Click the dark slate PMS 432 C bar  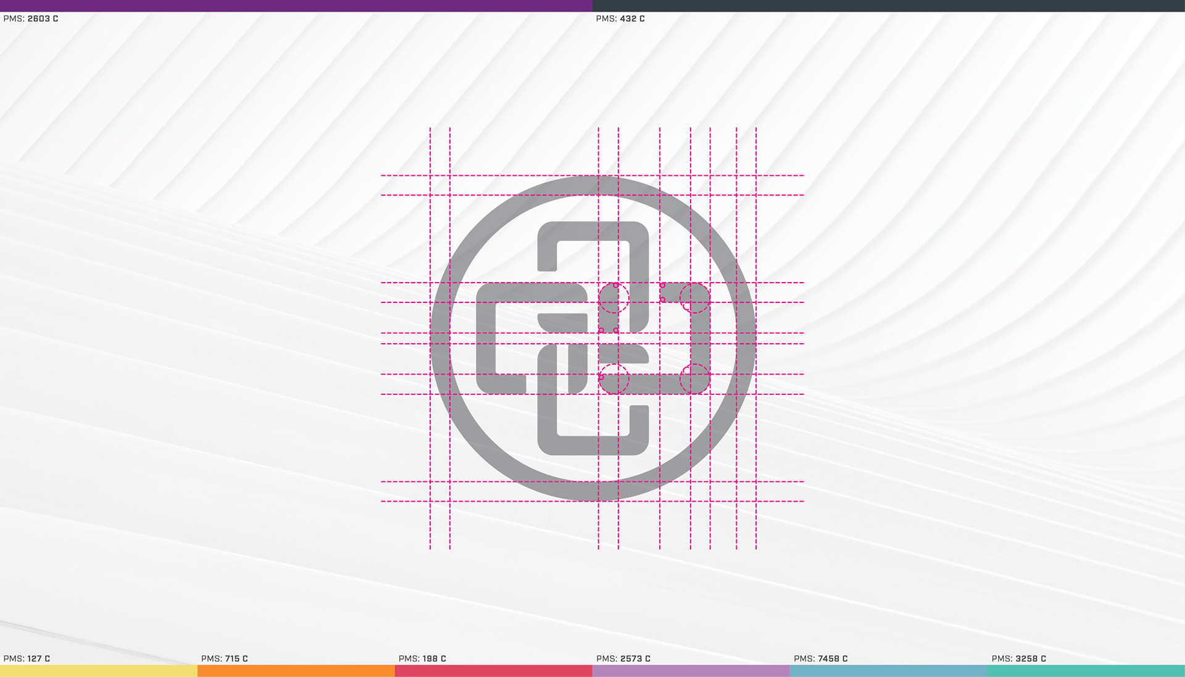[x=889, y=6]
